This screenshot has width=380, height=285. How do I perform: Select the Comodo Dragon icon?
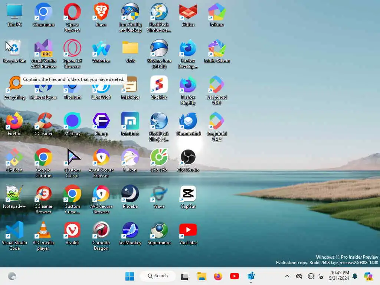pos(101,236)
